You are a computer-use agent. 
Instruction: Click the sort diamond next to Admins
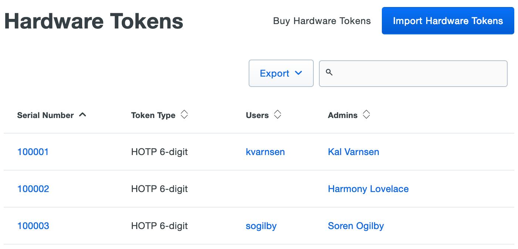(366, 114)
